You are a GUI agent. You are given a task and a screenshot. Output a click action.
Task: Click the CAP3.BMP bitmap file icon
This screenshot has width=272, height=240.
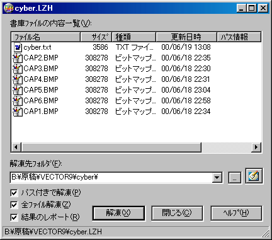[18, 69]
